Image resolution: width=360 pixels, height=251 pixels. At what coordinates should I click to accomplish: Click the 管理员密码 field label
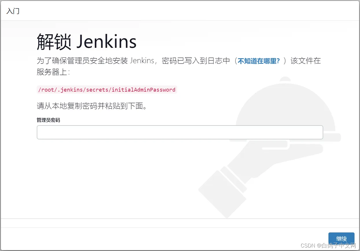click(x=48, y=120)
